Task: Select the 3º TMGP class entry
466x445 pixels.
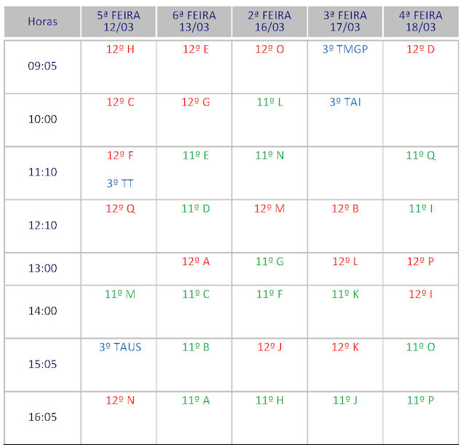Action: [x=346, y=50]
